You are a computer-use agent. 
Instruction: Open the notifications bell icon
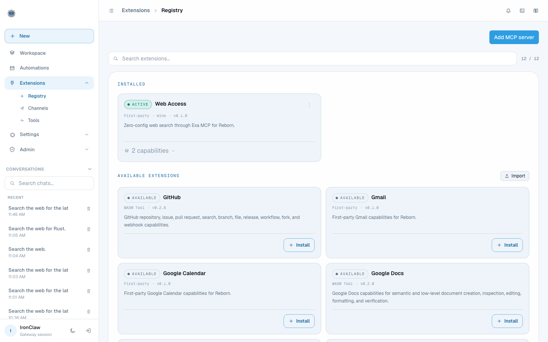tap(508, 11)
